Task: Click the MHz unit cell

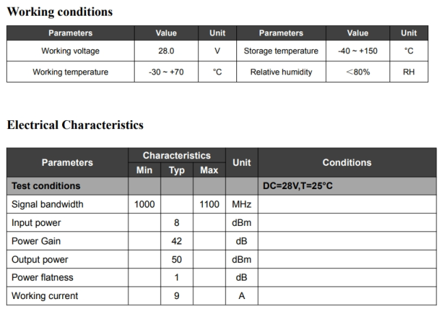Action: (241, 204)
